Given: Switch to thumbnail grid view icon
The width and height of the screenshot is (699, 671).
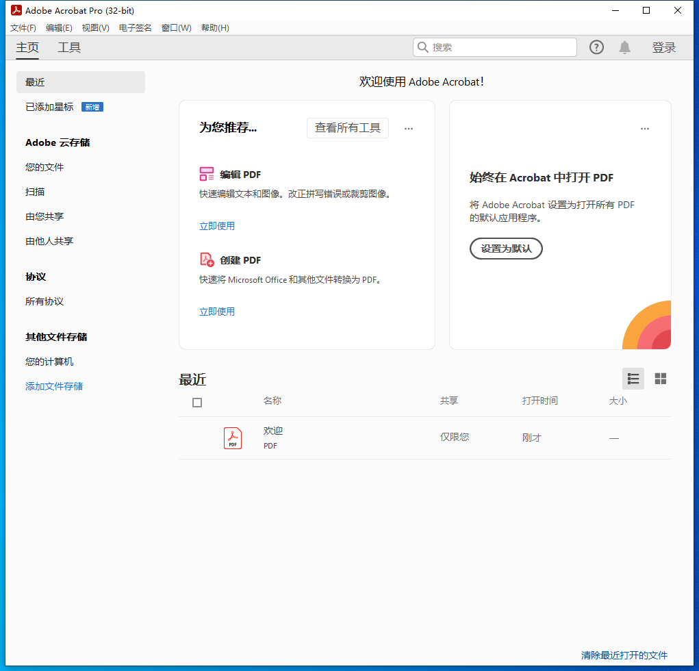Looking at the screenshot, I should pyautogui.click(x=660, y=379).
